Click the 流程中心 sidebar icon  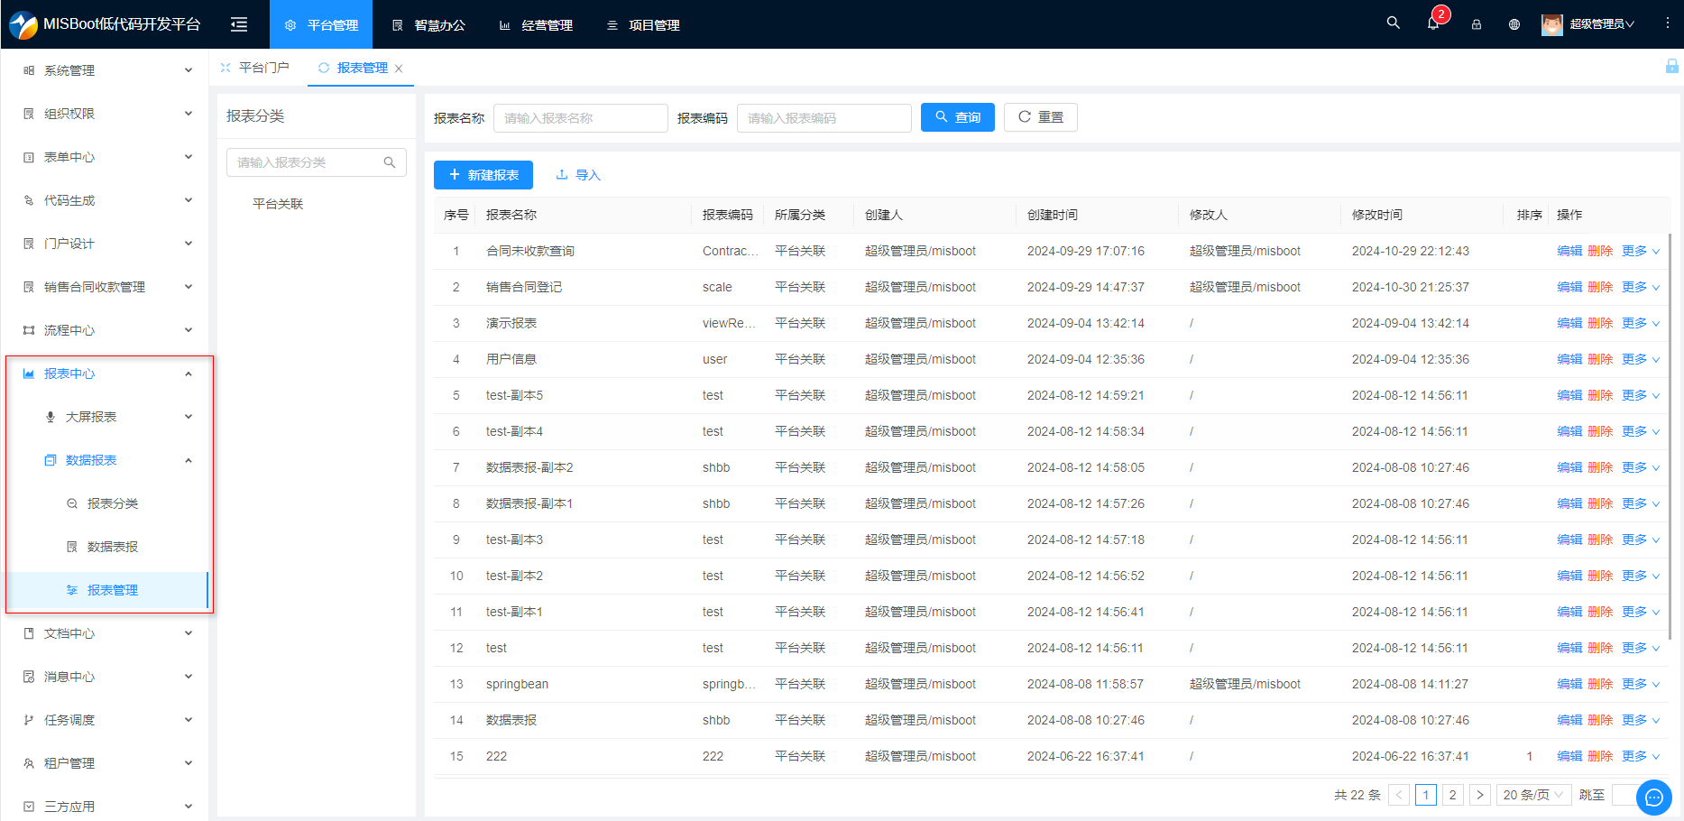(x=29, y=330)
